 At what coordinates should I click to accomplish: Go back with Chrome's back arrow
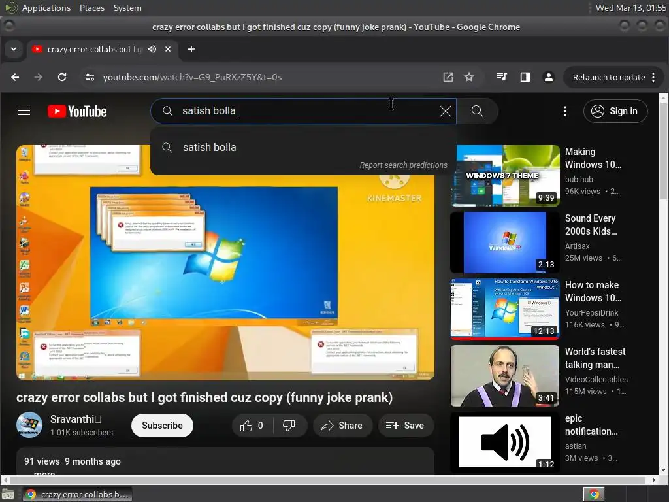[16, 77]
